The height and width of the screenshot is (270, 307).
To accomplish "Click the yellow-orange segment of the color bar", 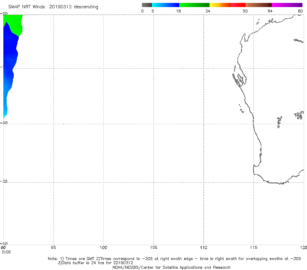I will (x=220, y=5).
